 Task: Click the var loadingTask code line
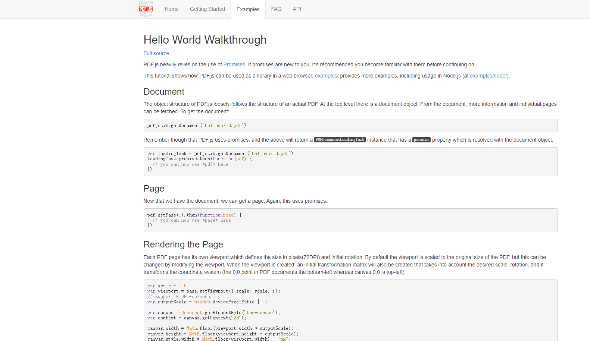click(221, 154)
